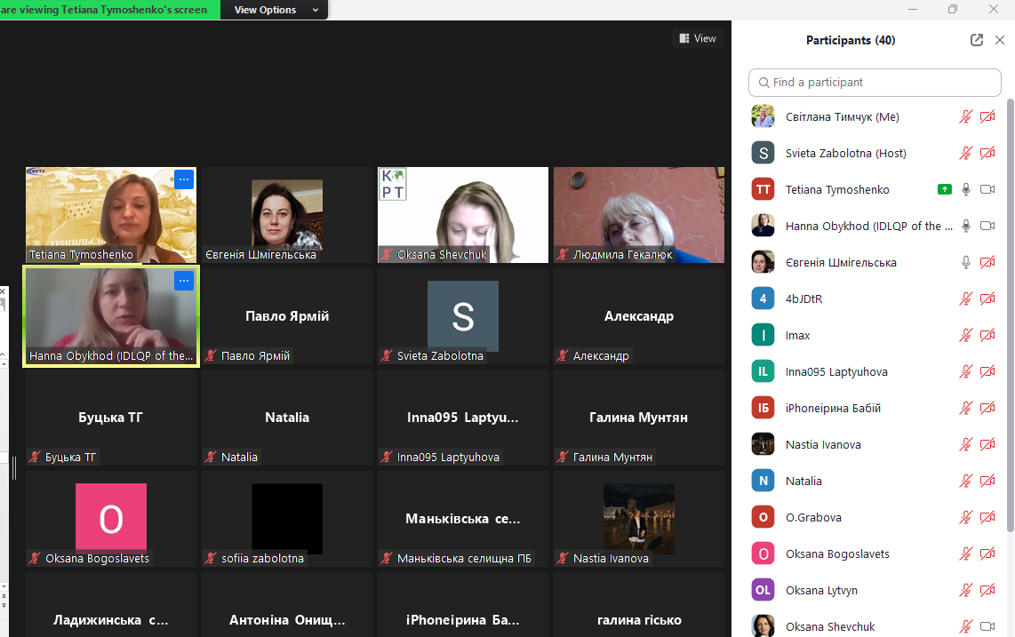Click the camera-off icon for Natalia
Screen dimensions: 1015x637
(x=987, y=481)
